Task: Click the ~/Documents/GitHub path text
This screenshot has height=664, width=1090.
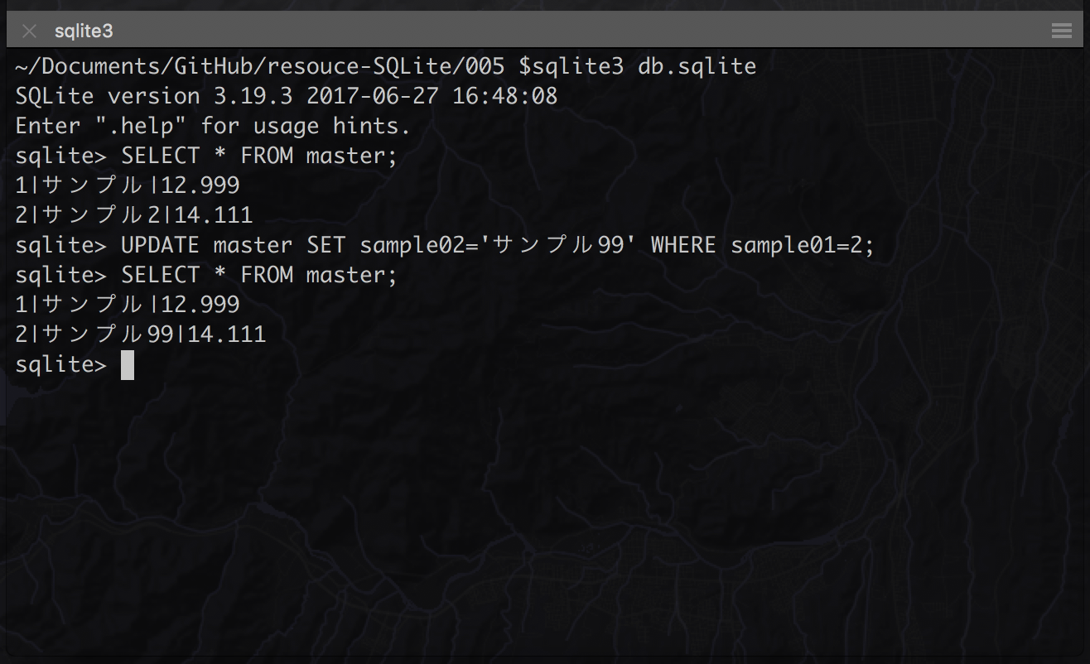Action: pos(140,67)
